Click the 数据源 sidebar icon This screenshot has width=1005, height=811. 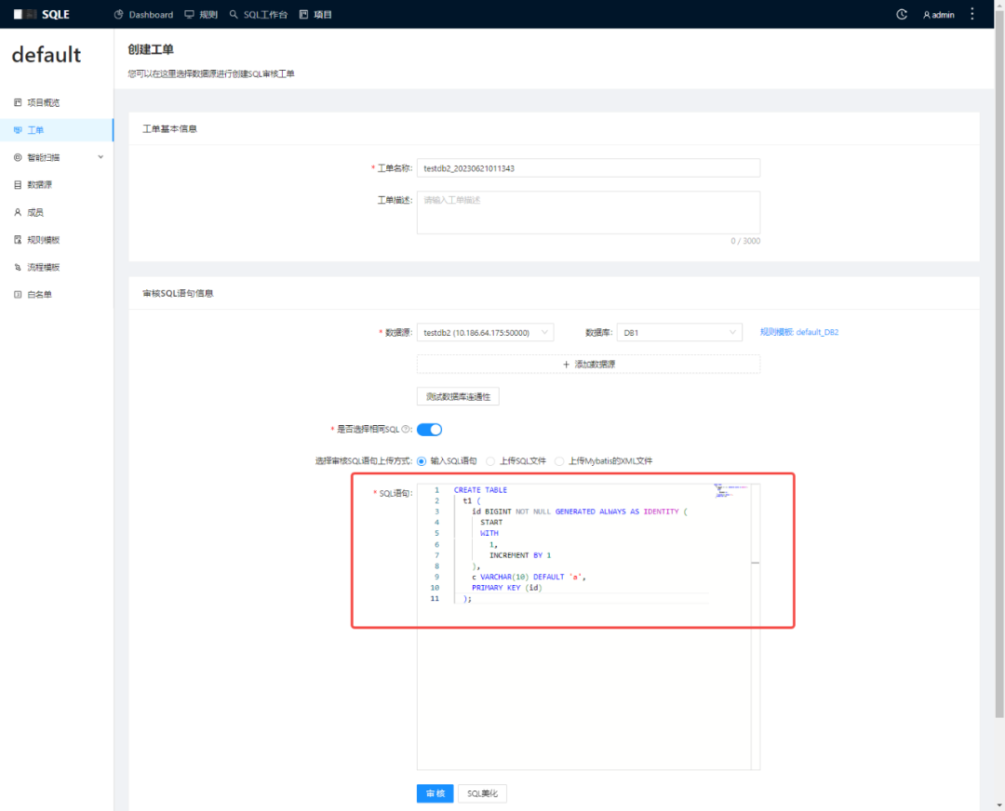(x=18, y=184)
